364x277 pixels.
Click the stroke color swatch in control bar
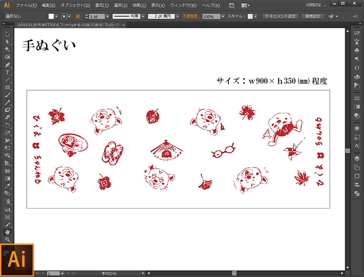click(x=64, y=17)
